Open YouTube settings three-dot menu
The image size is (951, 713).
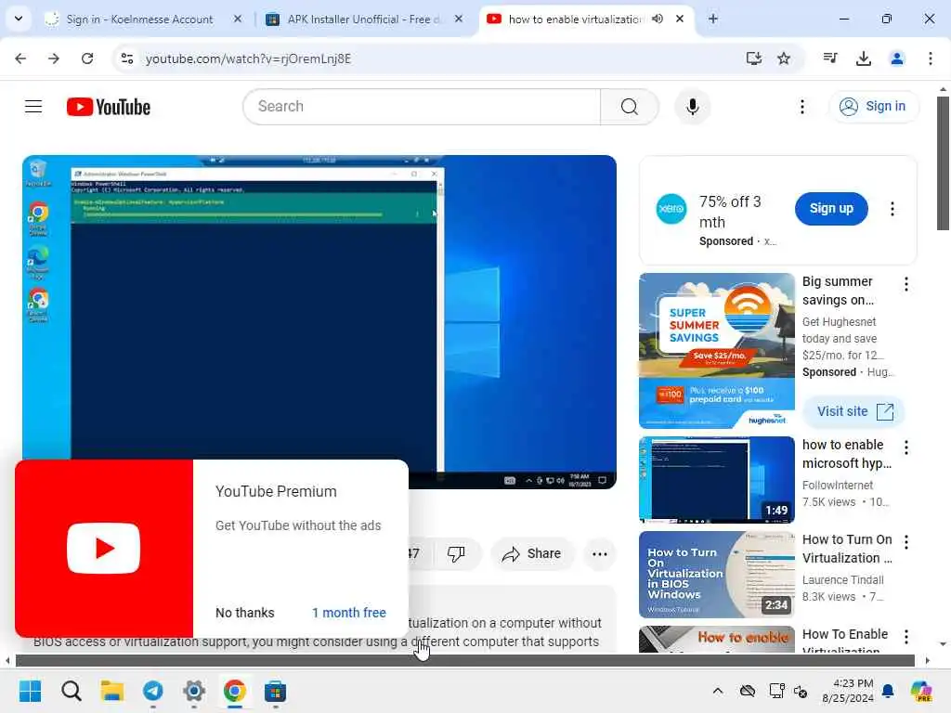pyautogui.click(x=801, y=107)
